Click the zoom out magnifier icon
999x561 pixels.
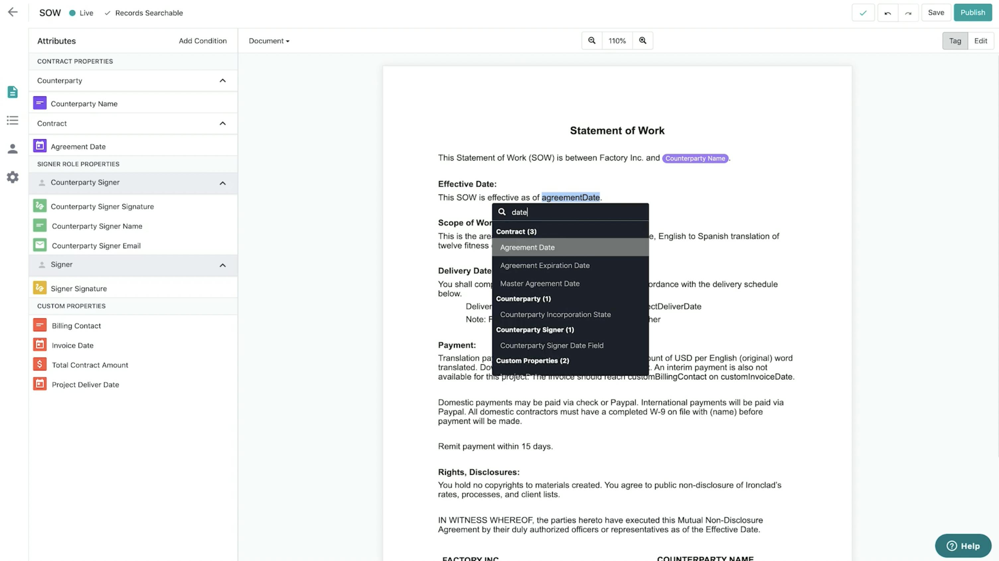coord(591,41)
